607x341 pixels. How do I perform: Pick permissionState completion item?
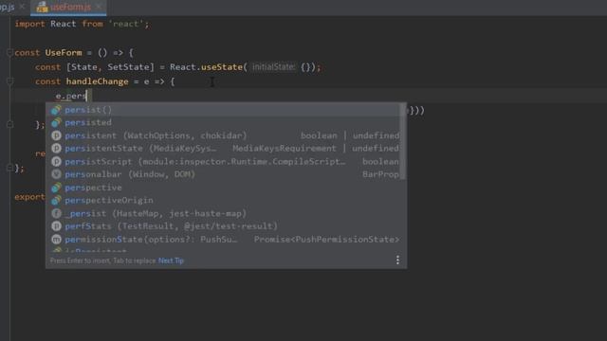pyautogui.click(x=225, y=240)
